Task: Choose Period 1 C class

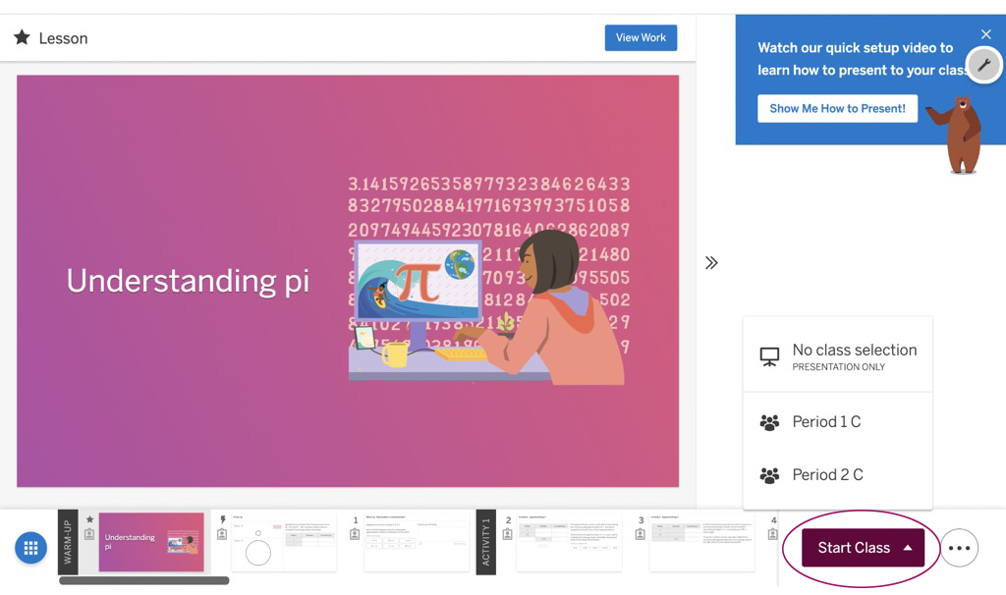Action: coord(837,422)
